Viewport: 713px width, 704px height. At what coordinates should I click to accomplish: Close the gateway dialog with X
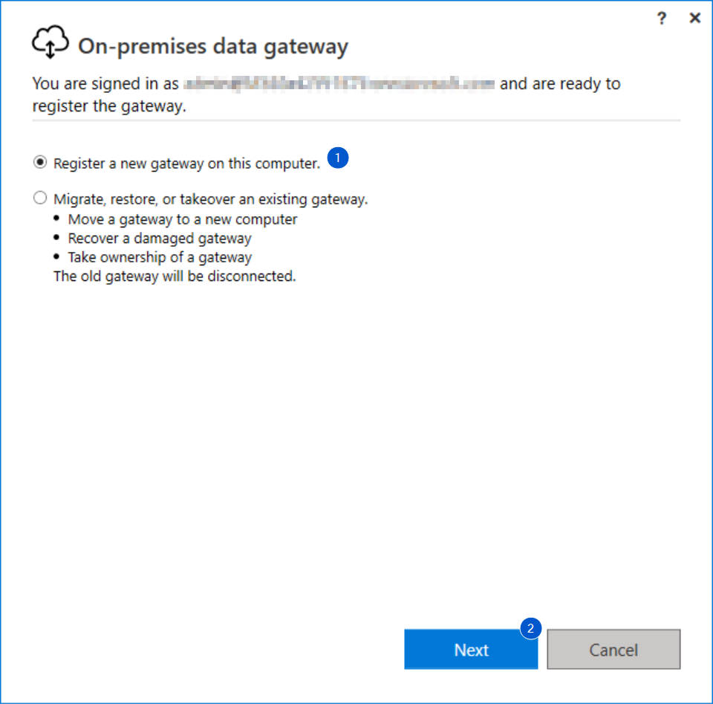click(x=695, y=18)
